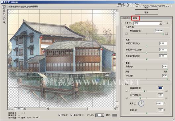Image resolution: width=175 pixels, height=121 pixels.
Task: Select the Zoom magnifier tool
Action: [x=4, y=22]
